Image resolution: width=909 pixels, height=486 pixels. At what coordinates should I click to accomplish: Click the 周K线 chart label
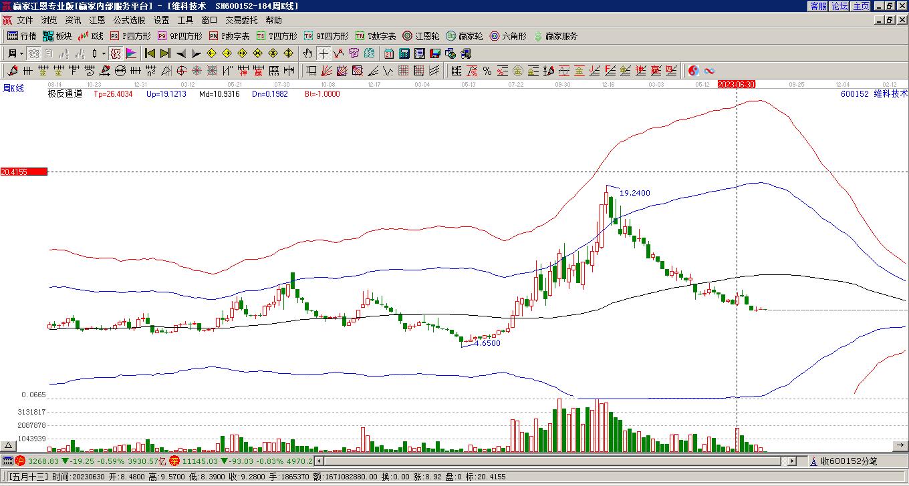(13, 88)
